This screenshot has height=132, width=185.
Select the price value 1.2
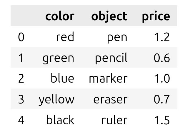pyautogui.click(x=161, y=37)
